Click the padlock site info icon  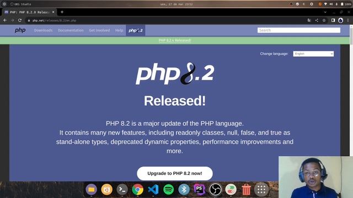[29, 20]
